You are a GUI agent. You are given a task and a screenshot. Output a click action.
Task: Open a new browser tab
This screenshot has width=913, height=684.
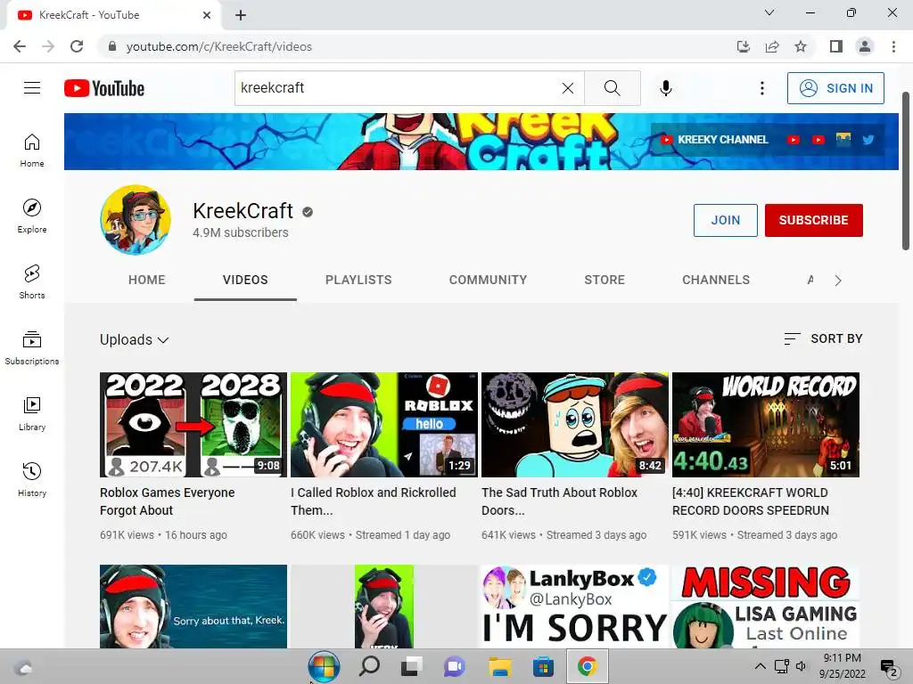click(241, 15)
